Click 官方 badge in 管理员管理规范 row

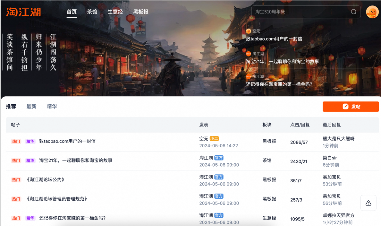tap(219, 196)
